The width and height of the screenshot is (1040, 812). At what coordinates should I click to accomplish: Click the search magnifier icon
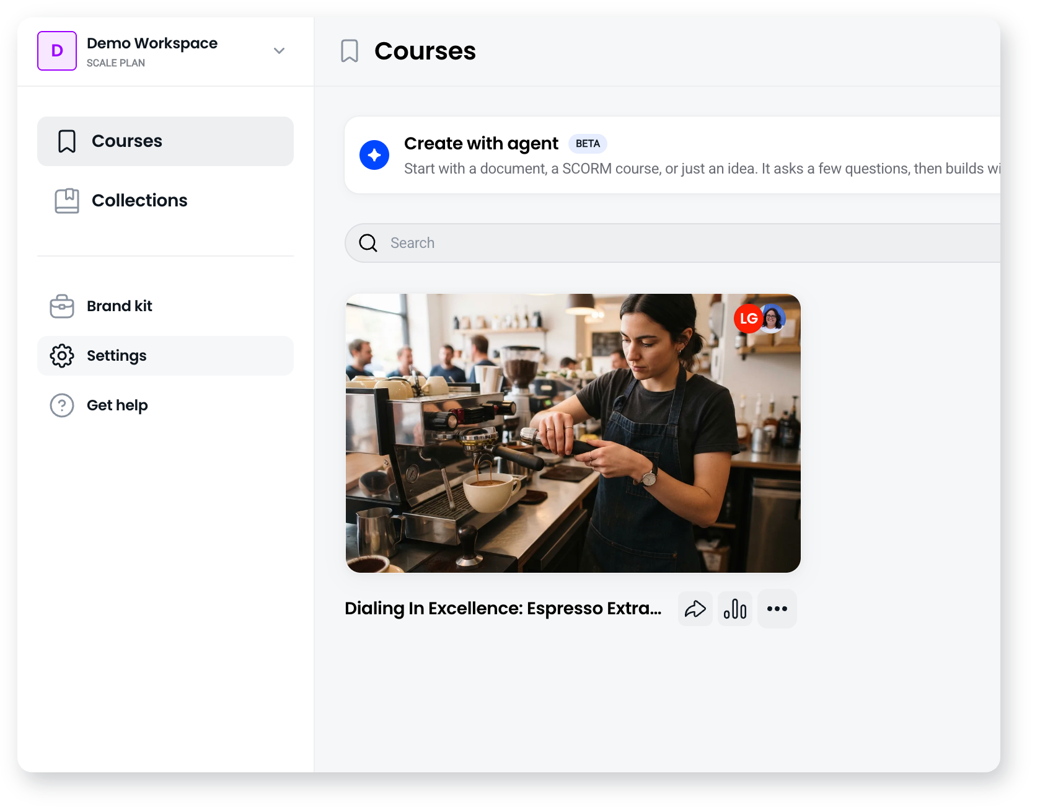click(368, 243)
